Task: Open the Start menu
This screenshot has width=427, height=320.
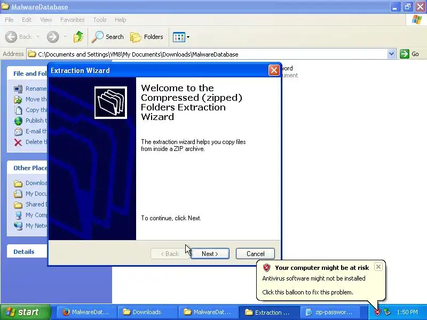Action: [x=25, y=312]
